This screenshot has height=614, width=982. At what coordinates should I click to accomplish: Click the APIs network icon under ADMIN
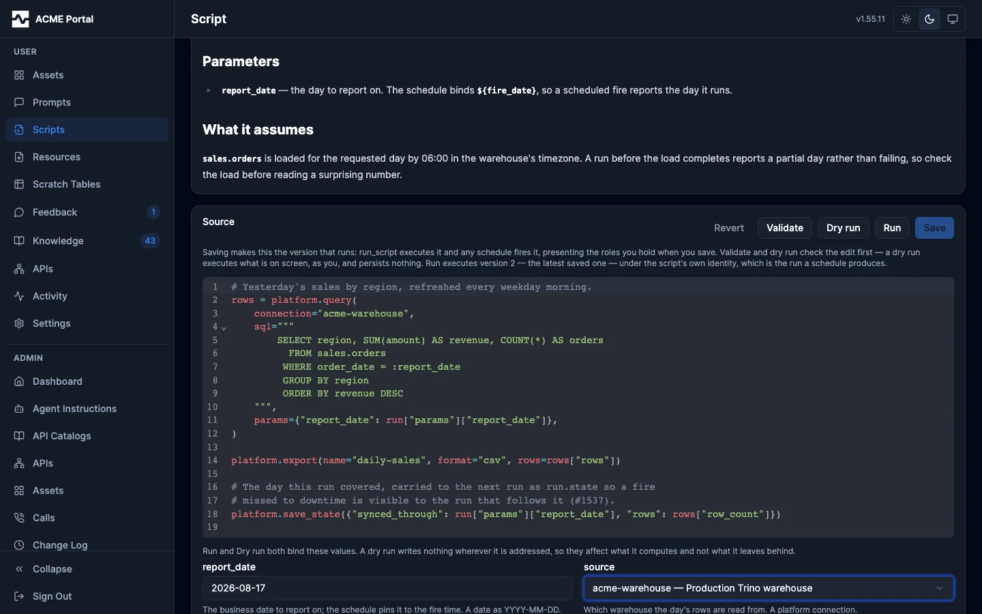pos(19,463)
